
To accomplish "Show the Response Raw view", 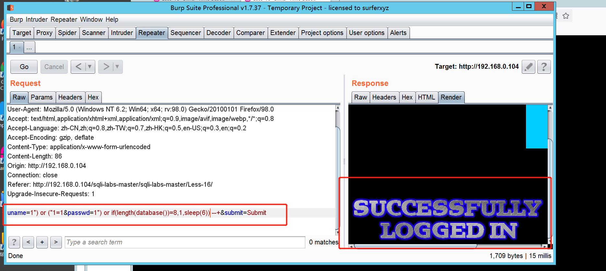I will tap(361, 97).
